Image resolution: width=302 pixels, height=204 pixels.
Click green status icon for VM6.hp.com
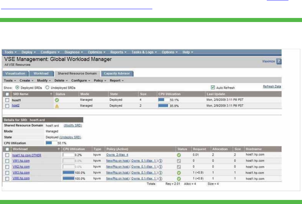point(179,179)
